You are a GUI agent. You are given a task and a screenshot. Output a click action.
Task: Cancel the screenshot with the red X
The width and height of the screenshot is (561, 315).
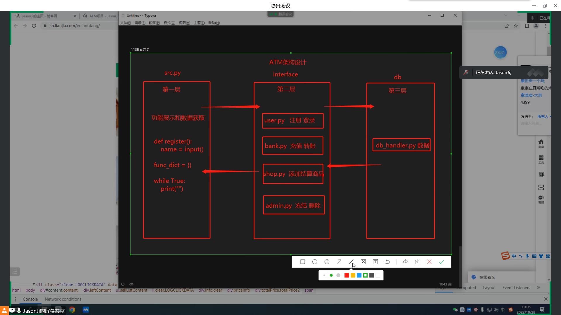tap(429, 262)
